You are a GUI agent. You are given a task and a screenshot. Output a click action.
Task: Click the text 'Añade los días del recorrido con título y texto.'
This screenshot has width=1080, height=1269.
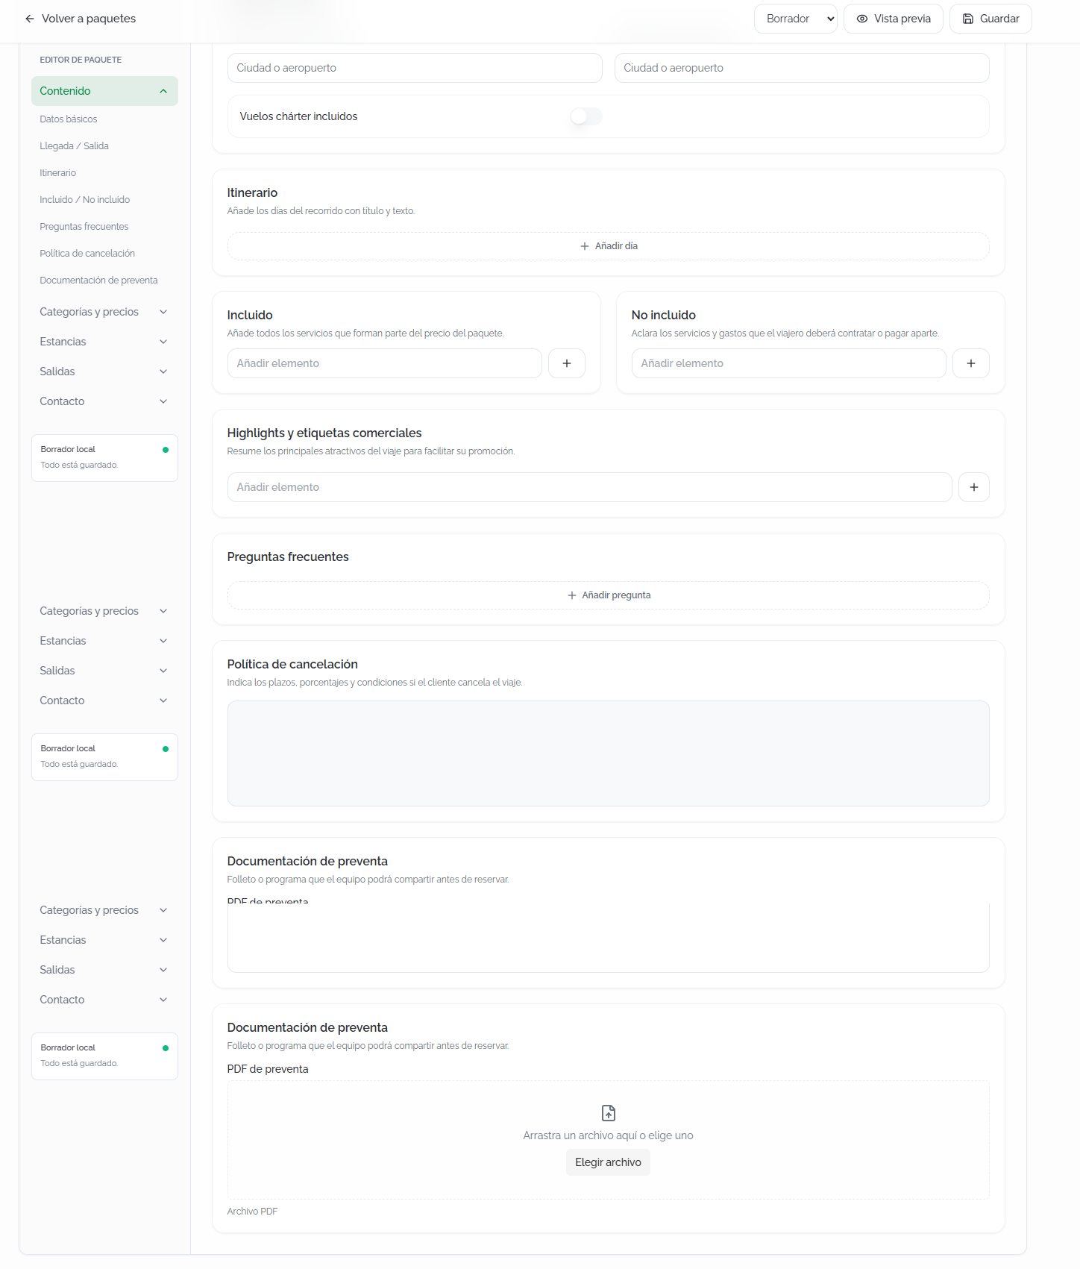321,211
